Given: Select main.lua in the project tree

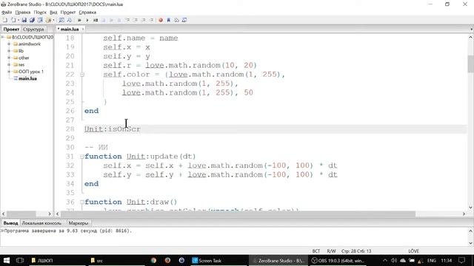Looking at the screenshot, I should (27, 79).
